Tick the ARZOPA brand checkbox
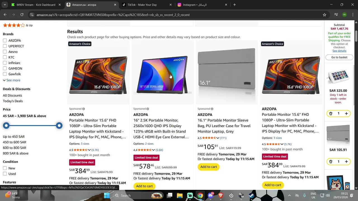 (5, 40)
